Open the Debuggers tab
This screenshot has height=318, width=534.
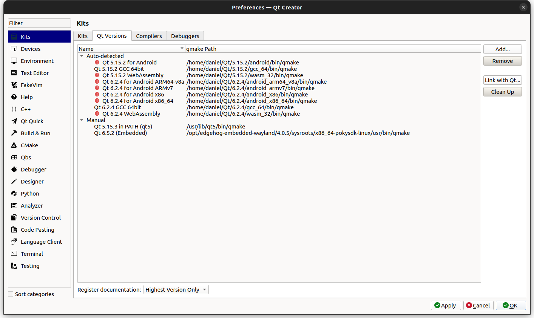click(x=185, y=36)
